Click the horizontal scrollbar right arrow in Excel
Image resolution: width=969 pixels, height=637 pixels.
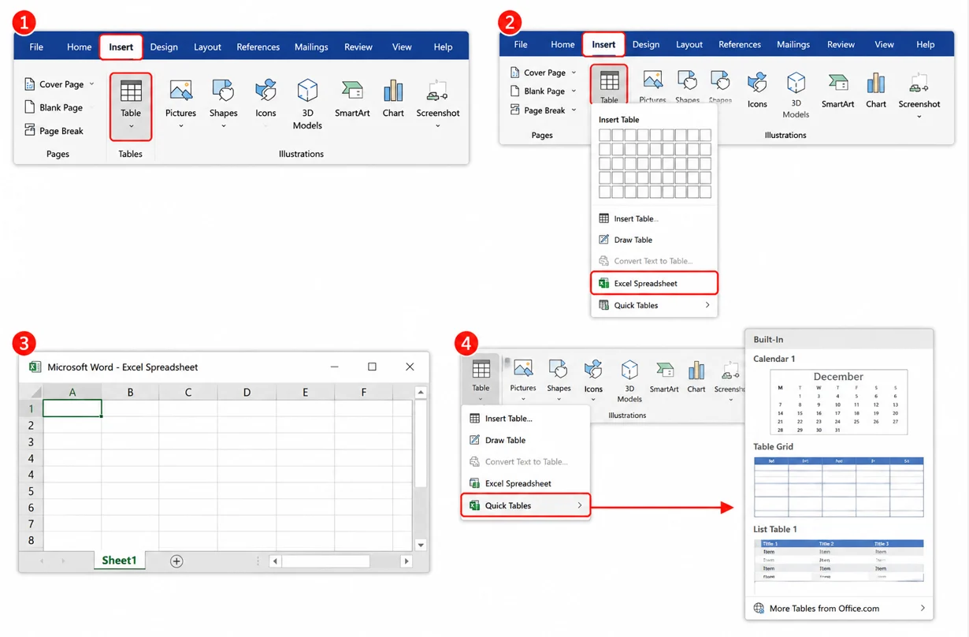point(407,561)
